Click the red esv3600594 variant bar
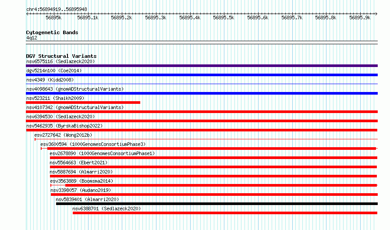 point(209,149)
